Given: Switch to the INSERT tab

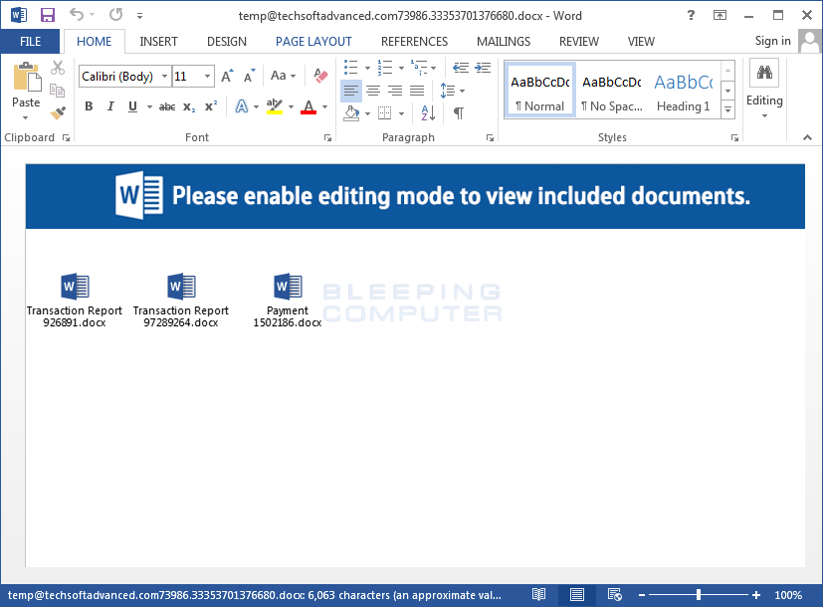Looking at the screenshot, I should (x=158, y=42).
